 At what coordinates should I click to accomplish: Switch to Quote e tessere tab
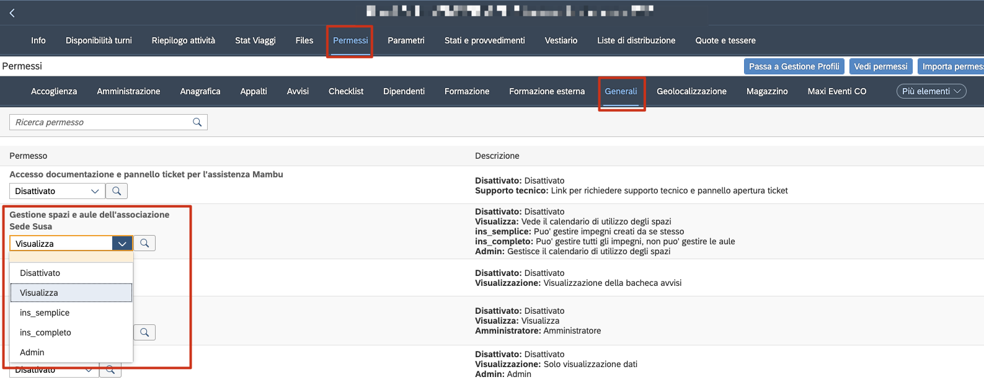coord(725,40)
